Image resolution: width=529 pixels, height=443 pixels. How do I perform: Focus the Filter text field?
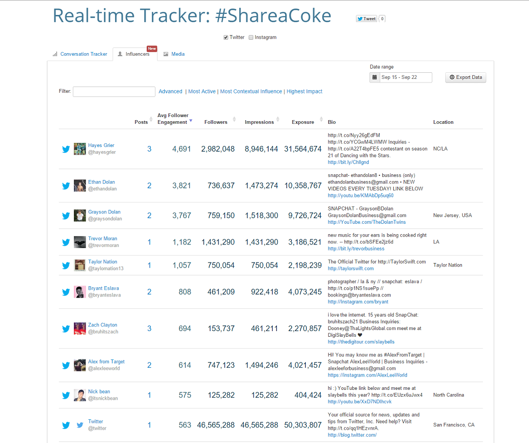(114, 92)
